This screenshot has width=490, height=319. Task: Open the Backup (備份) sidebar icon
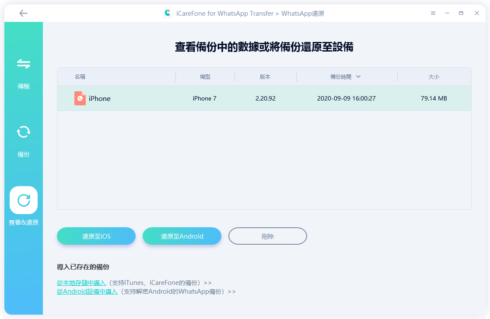(x=24, y=132)
